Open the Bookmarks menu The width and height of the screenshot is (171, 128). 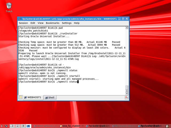53,23
